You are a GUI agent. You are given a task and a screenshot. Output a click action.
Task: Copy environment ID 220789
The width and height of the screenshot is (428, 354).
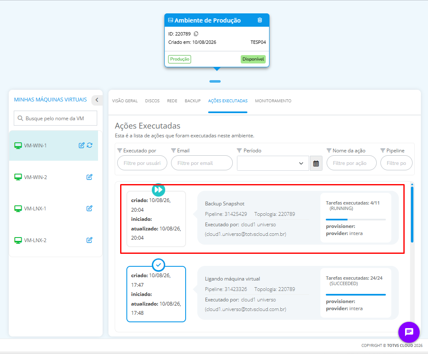[196, 34]
